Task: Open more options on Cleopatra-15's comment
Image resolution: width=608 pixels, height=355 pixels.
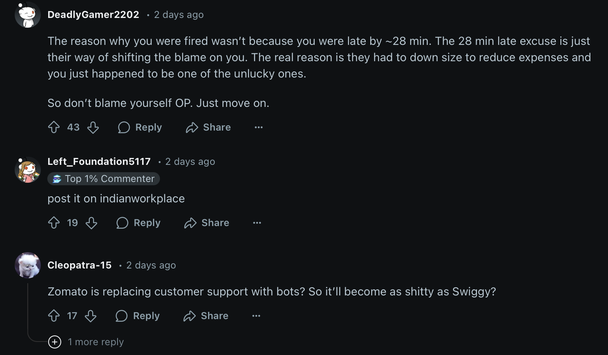Action: [x=256, y=316]
